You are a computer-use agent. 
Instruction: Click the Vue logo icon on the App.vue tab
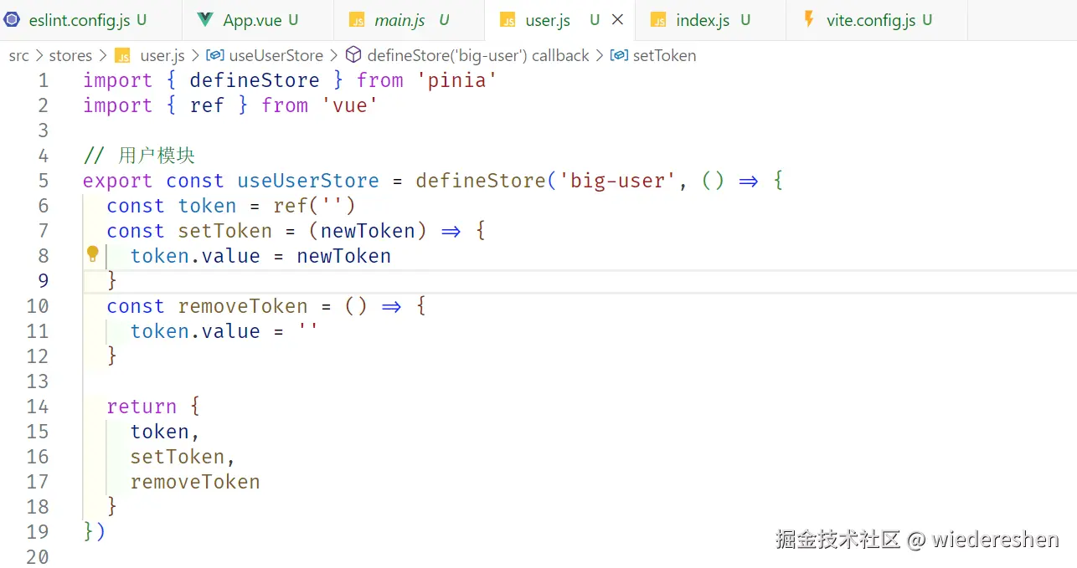[x=205, y=20]
